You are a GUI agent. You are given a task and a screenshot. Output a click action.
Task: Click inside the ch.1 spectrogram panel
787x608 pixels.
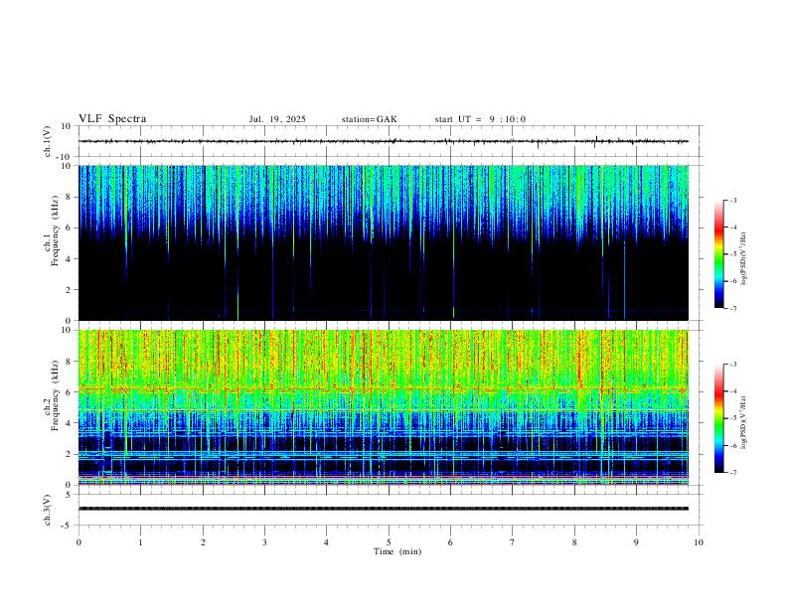[x=384, y=242]
